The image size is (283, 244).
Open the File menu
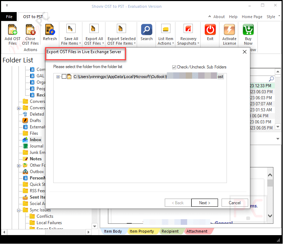pos(9,17)
